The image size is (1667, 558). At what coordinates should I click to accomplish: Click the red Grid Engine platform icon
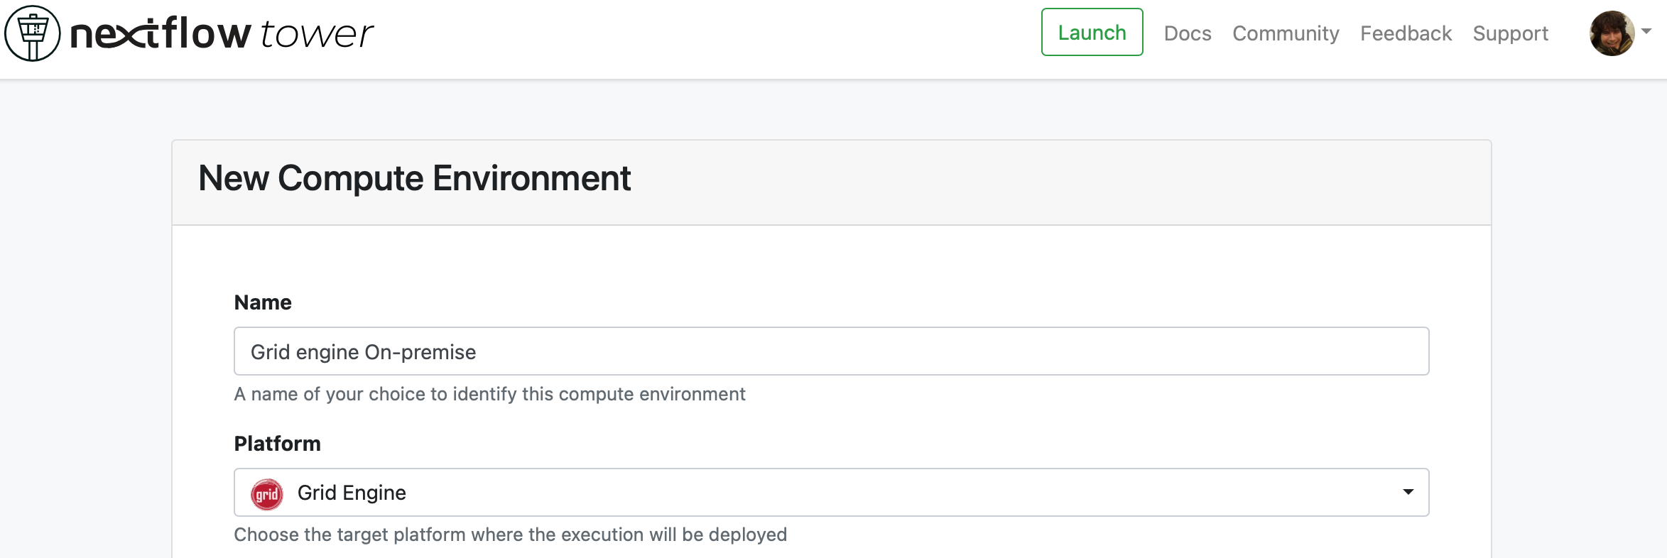tap(267, 494)
